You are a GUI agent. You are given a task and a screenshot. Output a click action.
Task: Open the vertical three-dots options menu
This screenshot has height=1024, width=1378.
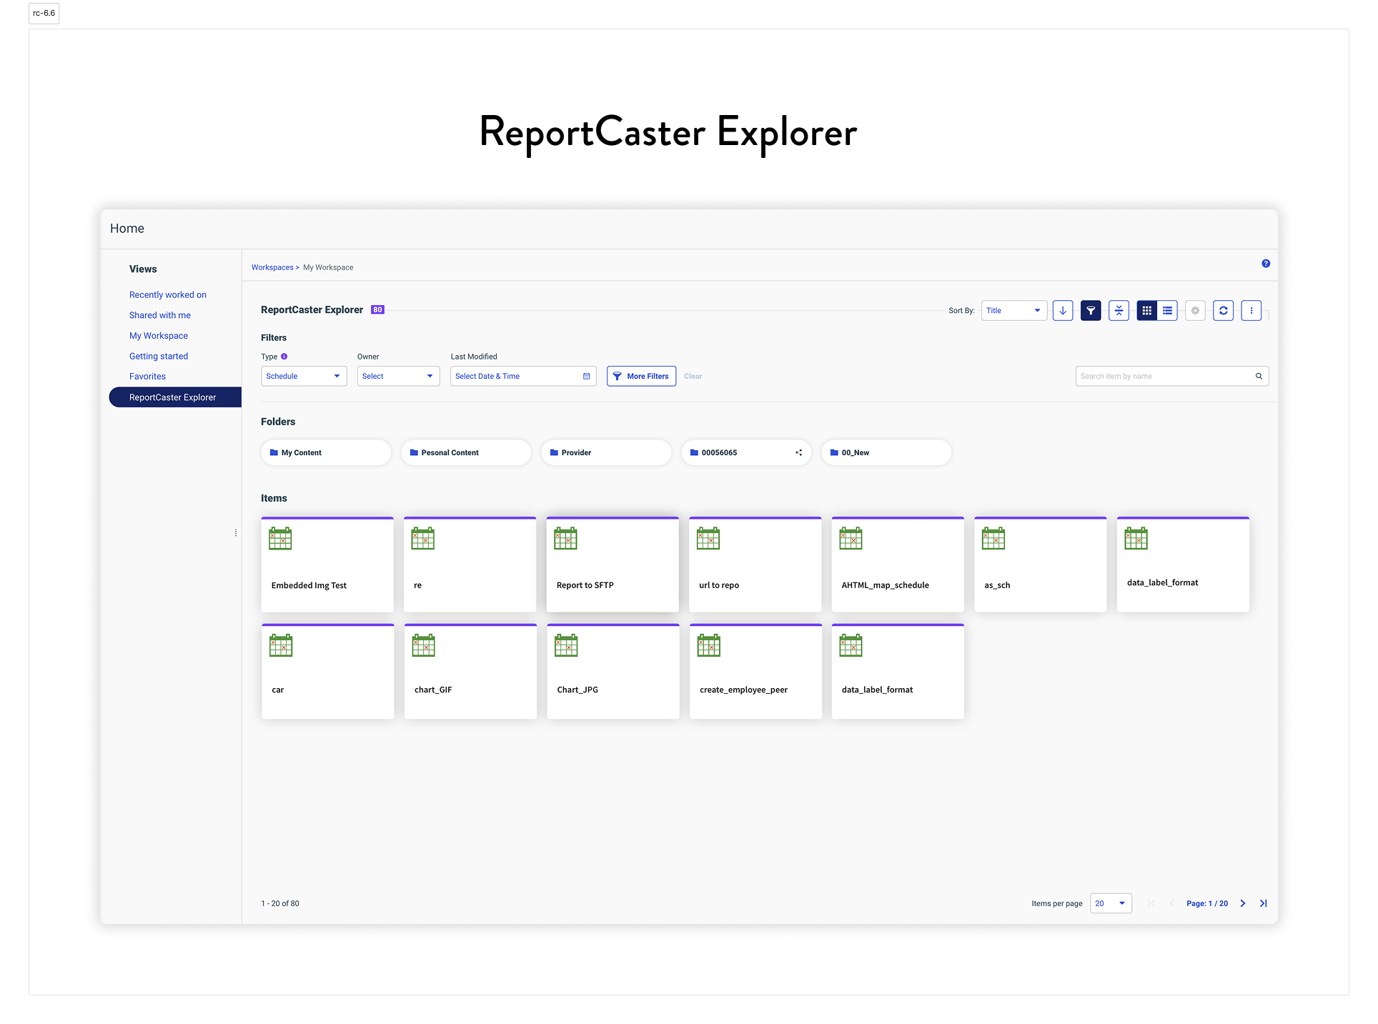pos(1251,311)
